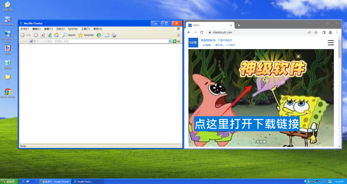Click the Windows flag logo in menu bar

pos(178,29)
